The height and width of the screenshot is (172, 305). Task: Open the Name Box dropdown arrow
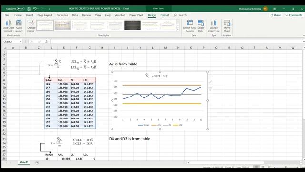(20, 42)
